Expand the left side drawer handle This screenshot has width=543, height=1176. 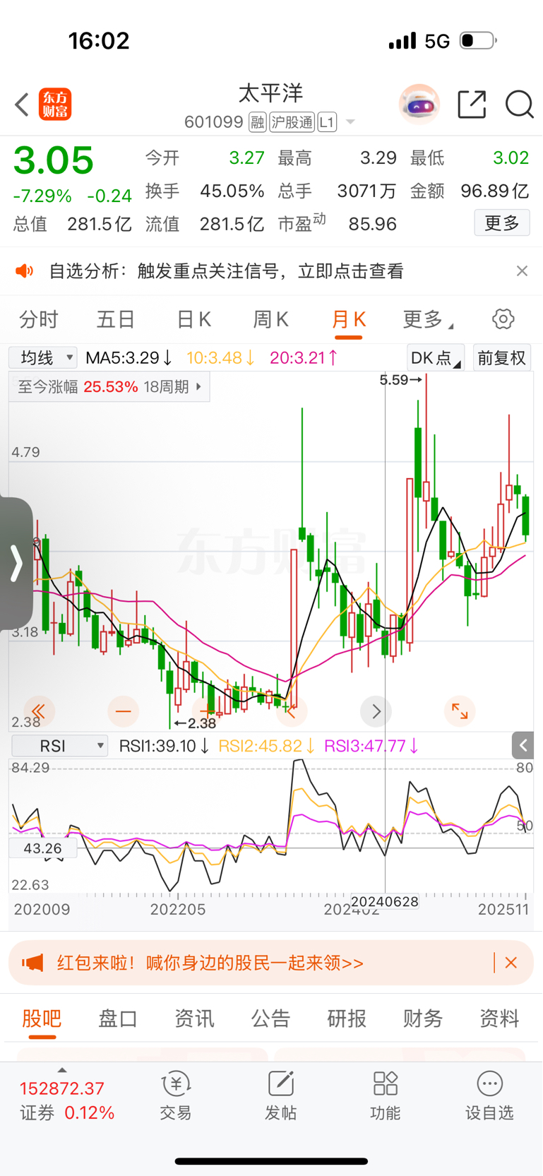(16, 563)
